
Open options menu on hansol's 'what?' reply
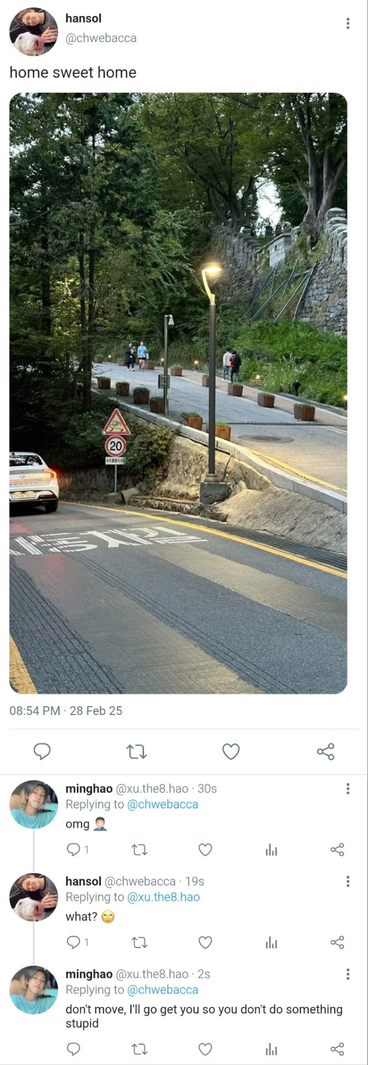tap(347, 881)
